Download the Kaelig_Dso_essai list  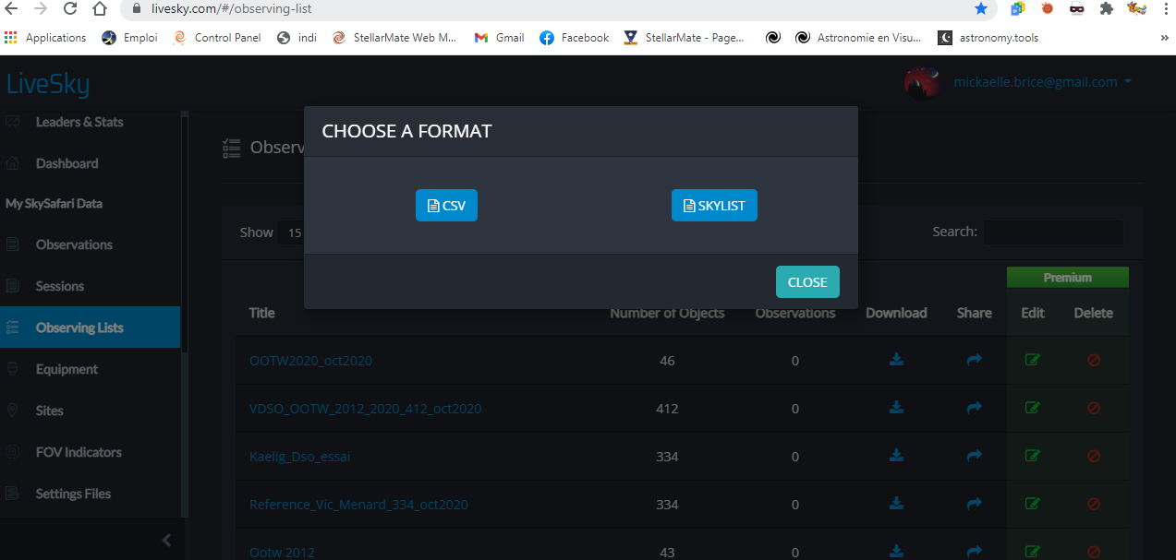(x=896, y=456)
